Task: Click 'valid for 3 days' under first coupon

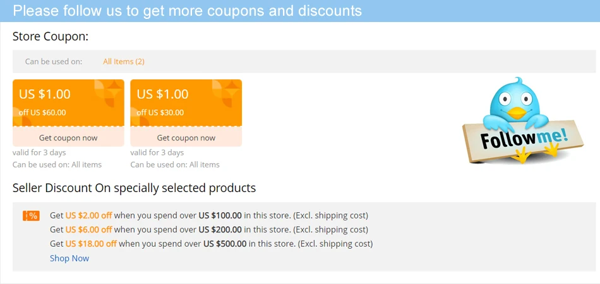Action: 39,152
